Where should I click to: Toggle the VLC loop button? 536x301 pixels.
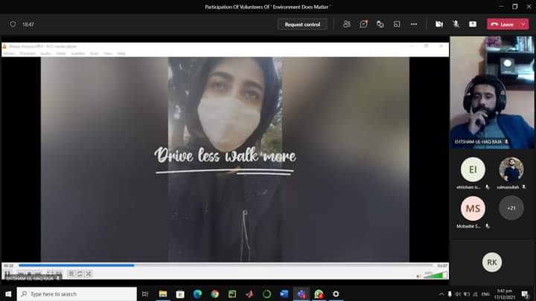click(80, 274)
